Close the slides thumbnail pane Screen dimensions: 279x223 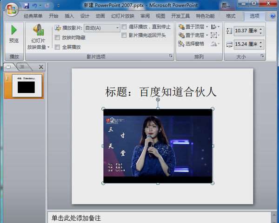click(41, 67)
